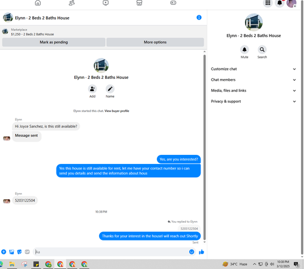Open the Menu grid icon

click(268, 3)
